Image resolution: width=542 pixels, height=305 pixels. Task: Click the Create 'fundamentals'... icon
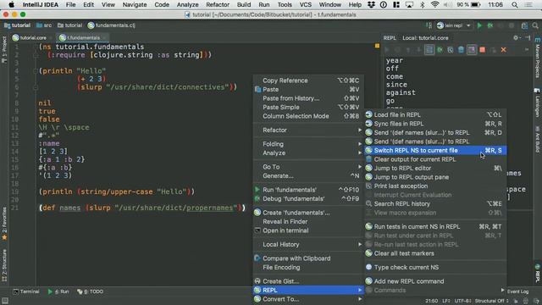(x=257, y=213)
